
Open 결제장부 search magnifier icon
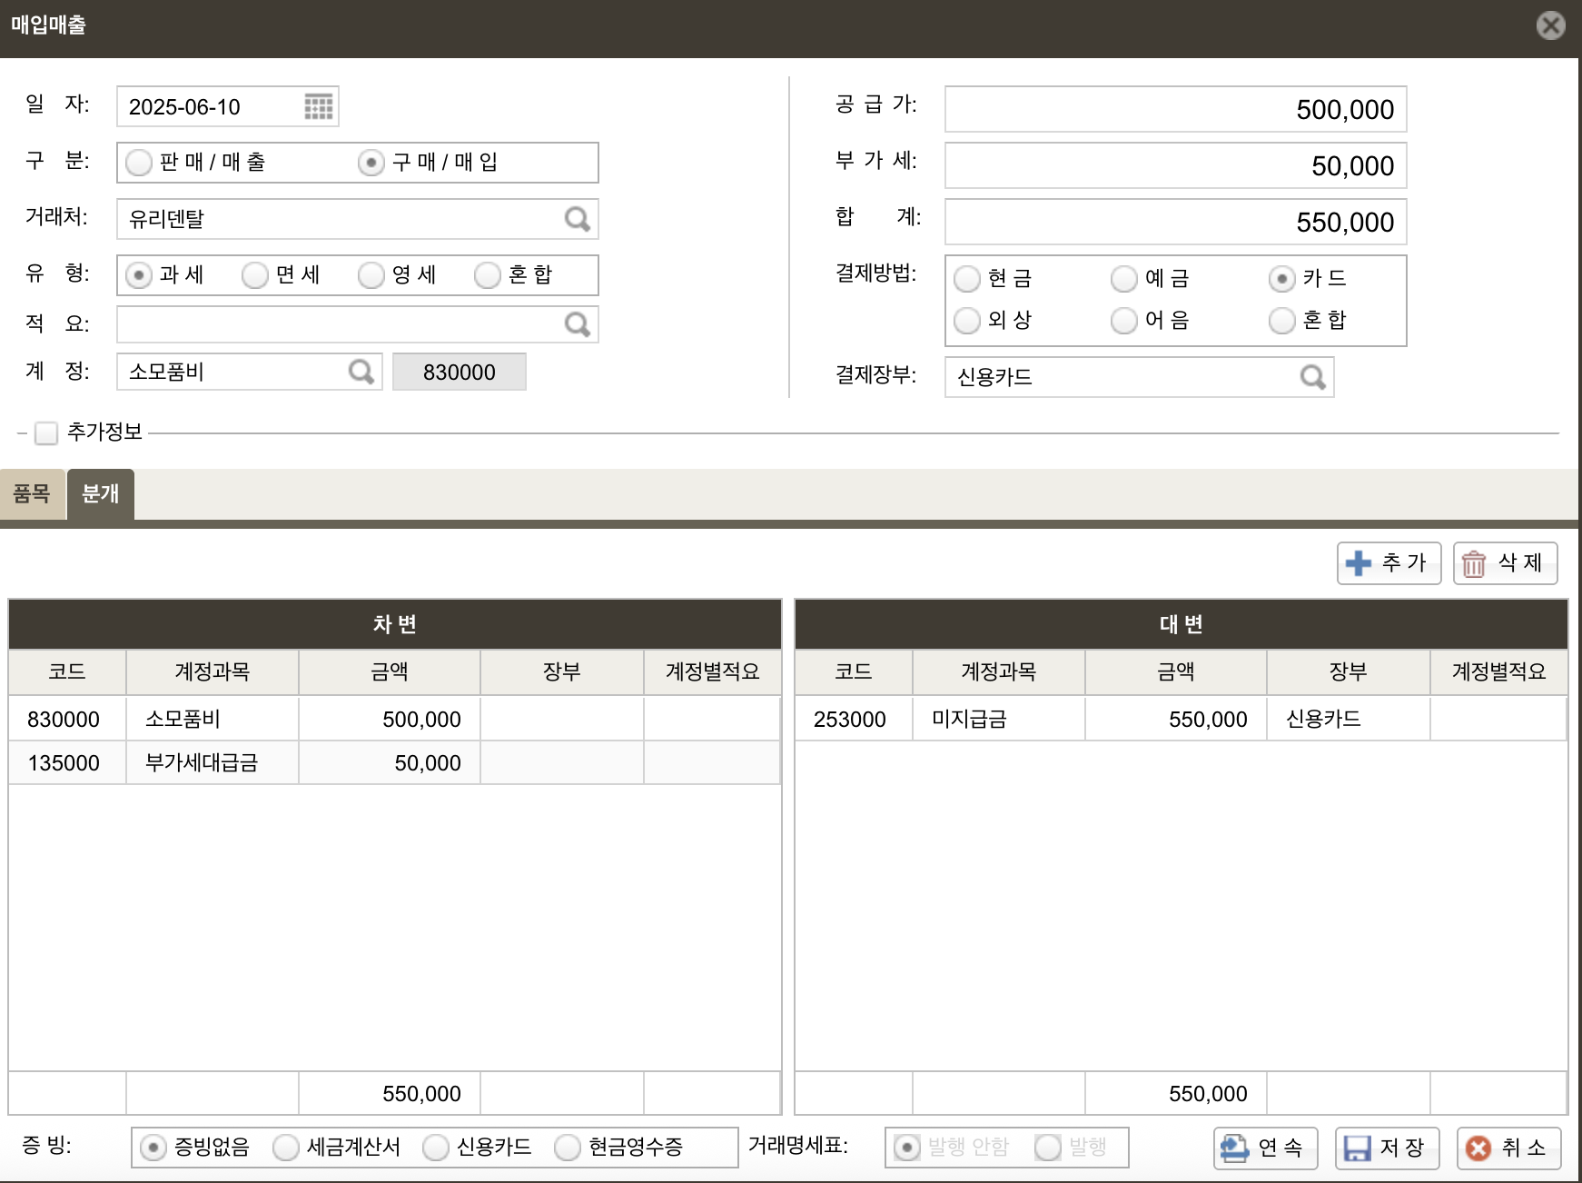tap(1313, 377)
